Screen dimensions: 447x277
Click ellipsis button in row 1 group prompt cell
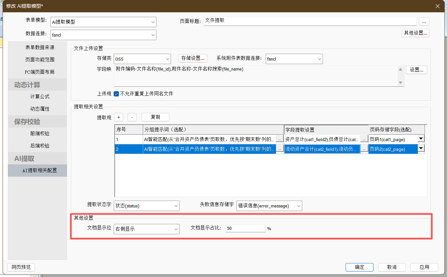pos(280,139)
